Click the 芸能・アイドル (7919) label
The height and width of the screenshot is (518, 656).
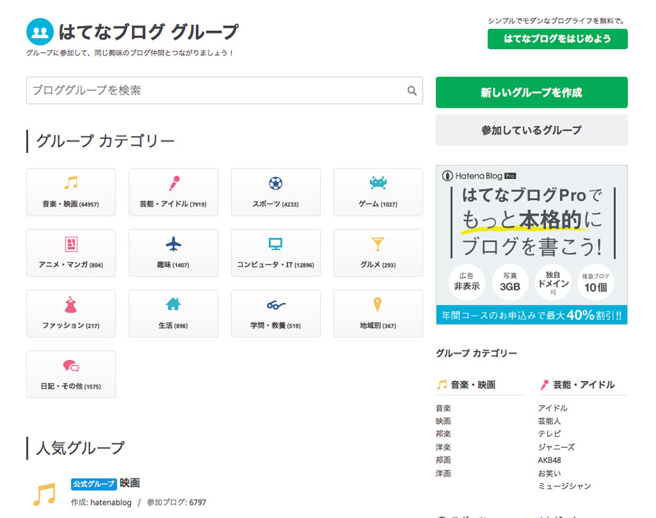(x=173, y=204)
